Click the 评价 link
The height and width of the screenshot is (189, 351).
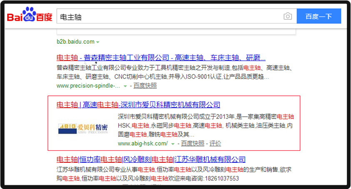[215, 144]
